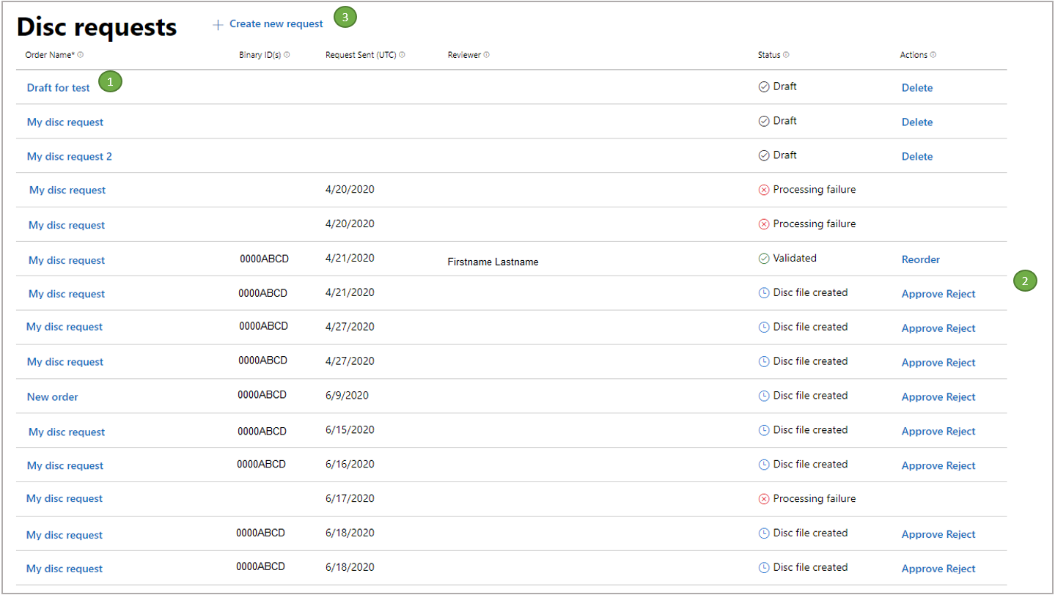Click the green Validated check icon
This screenshot has height=595, width=1055.
[x=765, y=258]
